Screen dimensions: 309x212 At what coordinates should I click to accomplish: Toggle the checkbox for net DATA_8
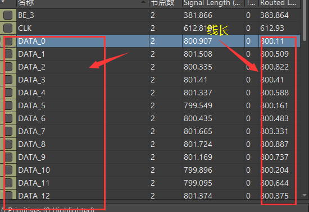tap(8, 144)
